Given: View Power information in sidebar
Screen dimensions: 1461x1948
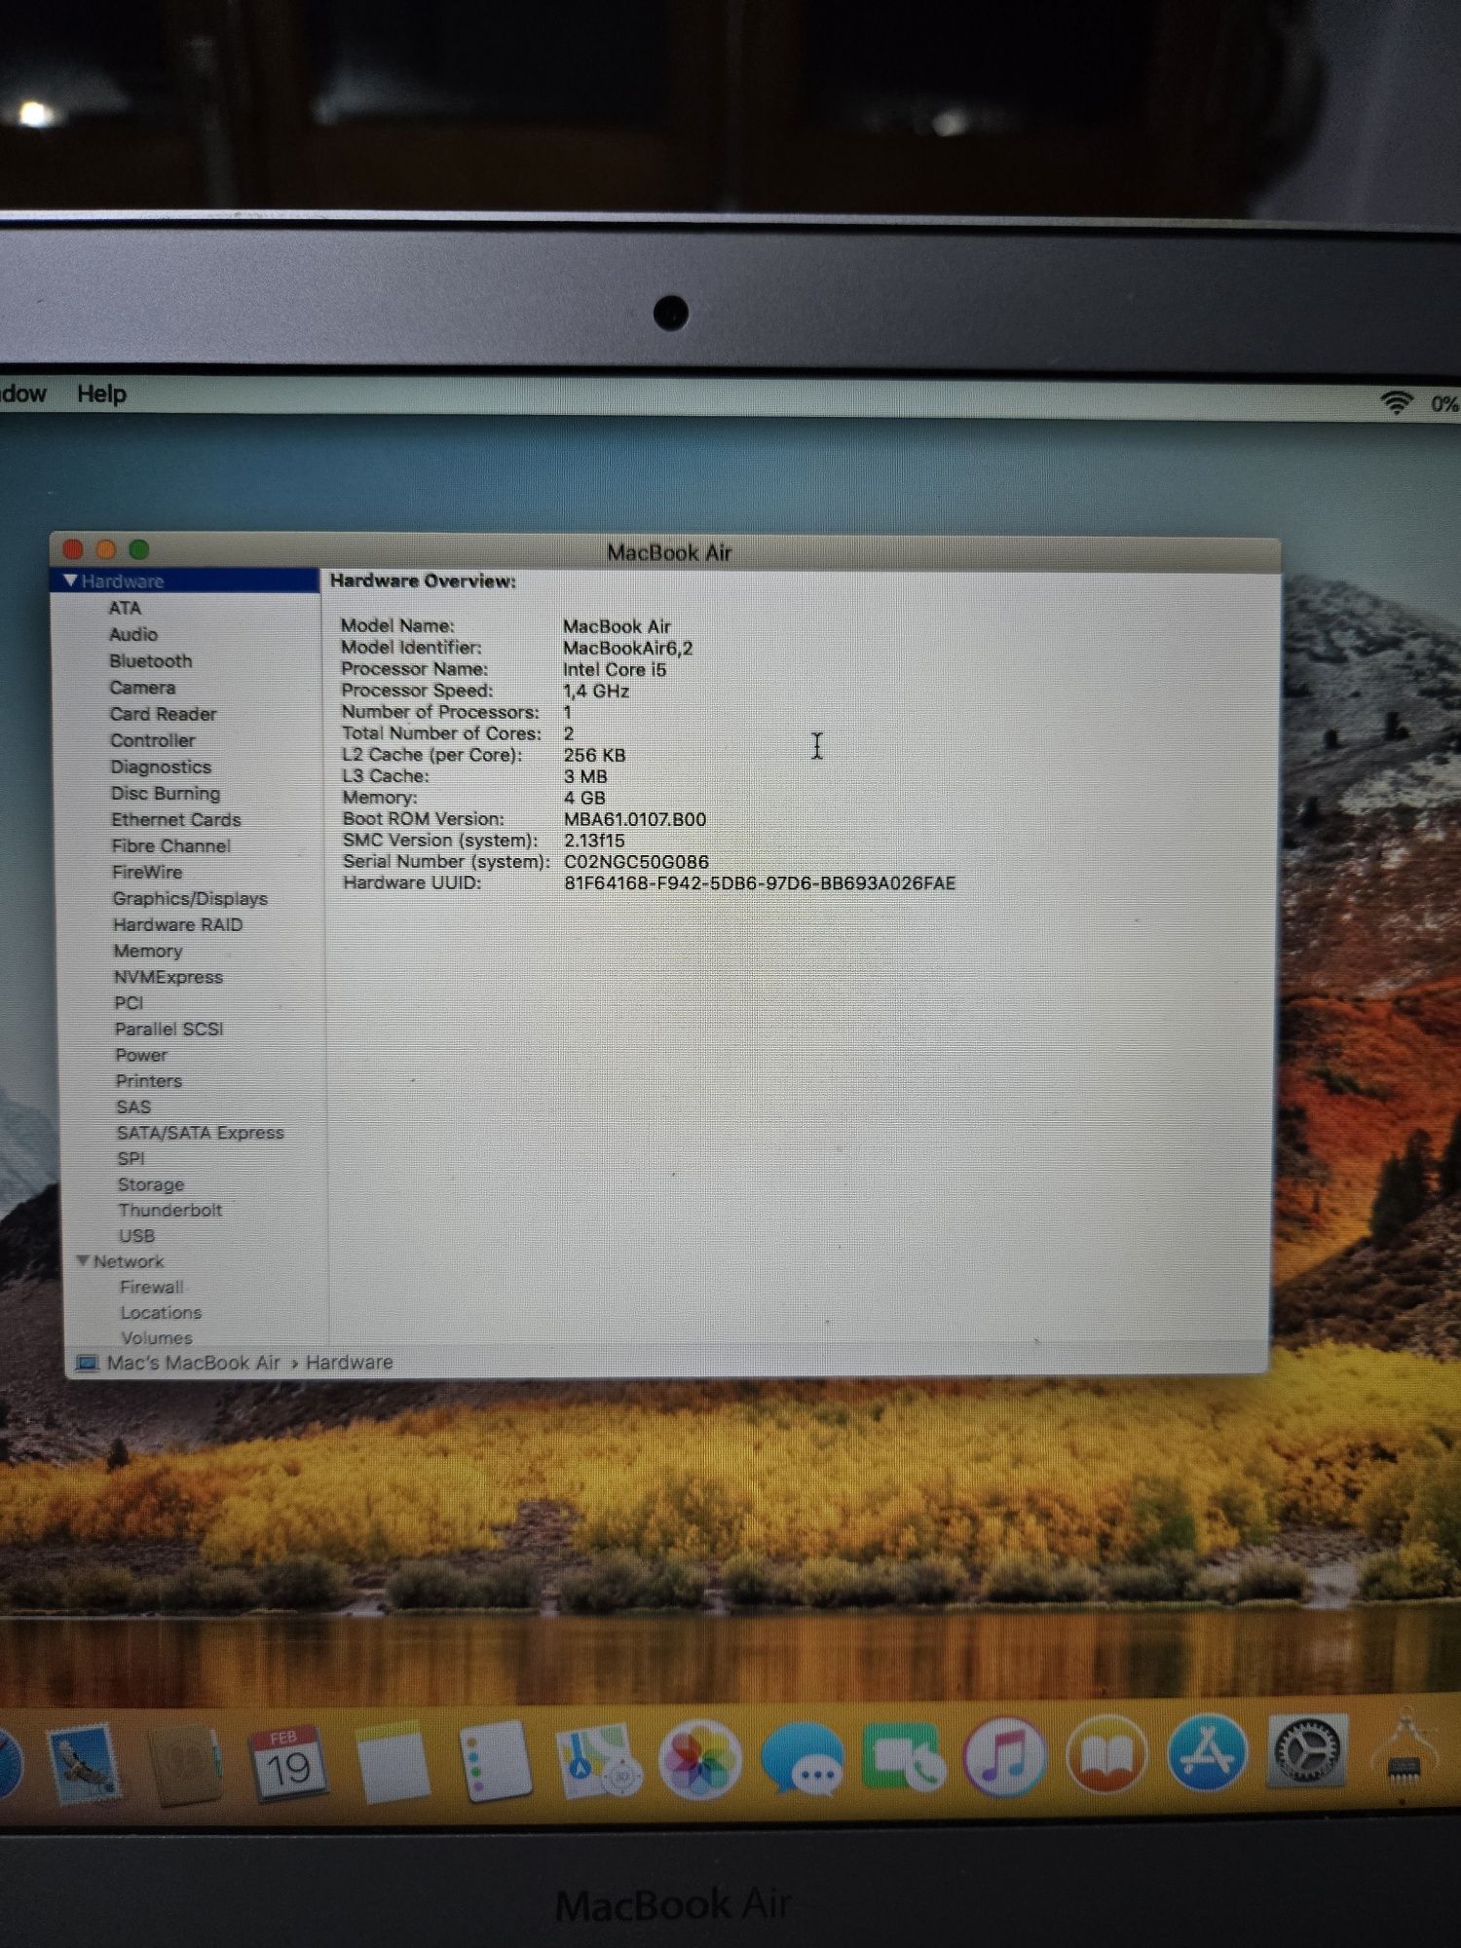Looking at the screenshot, I should (141, 1055).
